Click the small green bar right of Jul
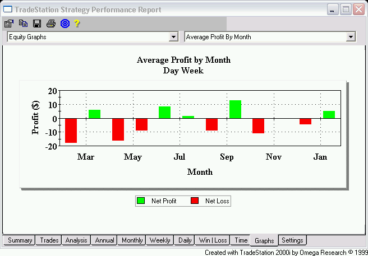This screenshot has width=368, height=256. point(188,117)
